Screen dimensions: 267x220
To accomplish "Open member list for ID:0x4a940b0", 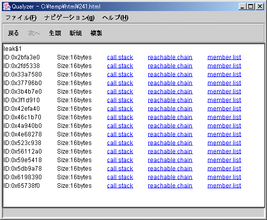I will (x=224, y=126).
